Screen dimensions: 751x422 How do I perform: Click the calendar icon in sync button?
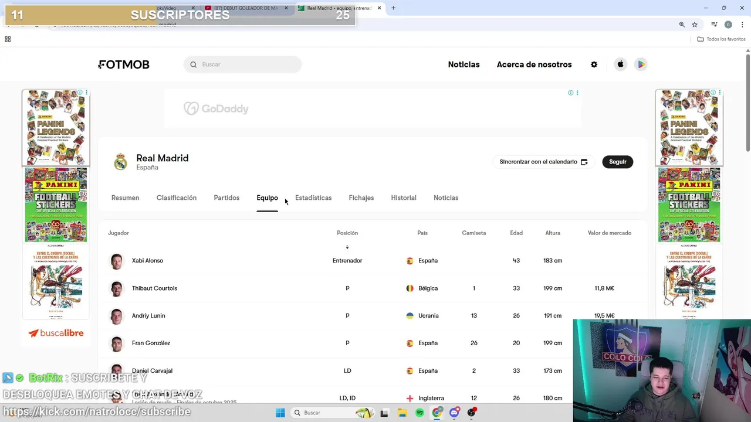click(x=584, y=162)
